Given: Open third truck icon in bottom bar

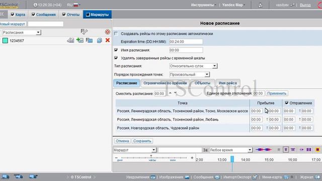Looking at the screenshot, I should coord(33,176).
